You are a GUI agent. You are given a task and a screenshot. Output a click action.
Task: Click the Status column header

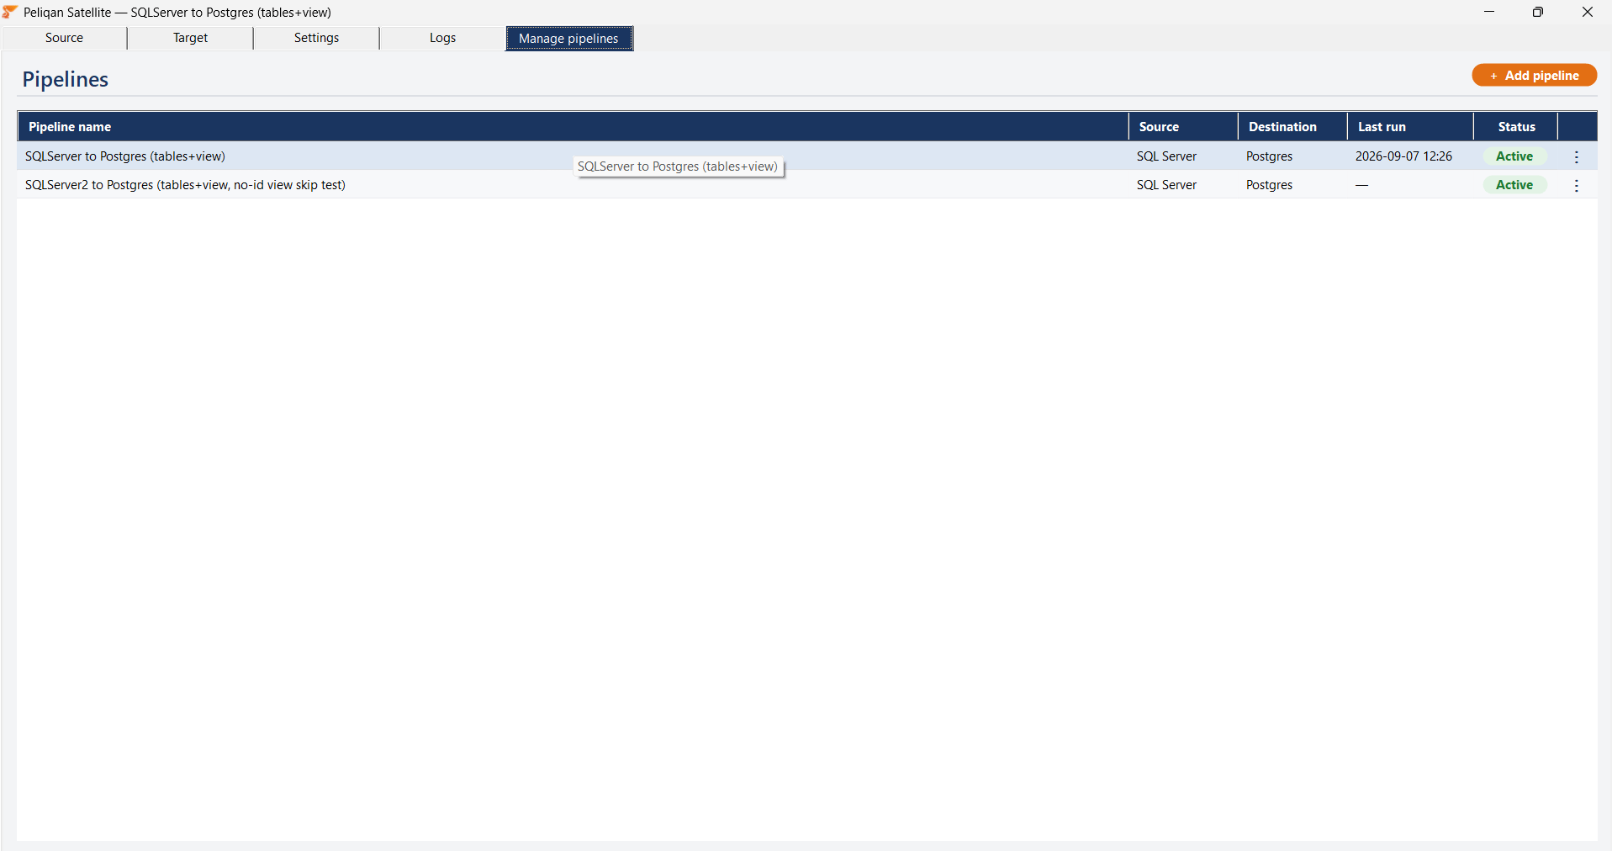(x=1516, y=126)
